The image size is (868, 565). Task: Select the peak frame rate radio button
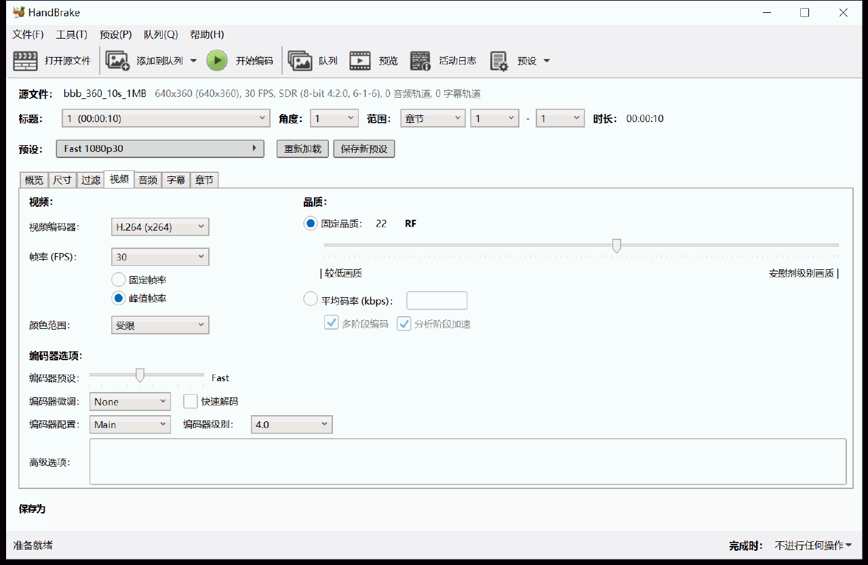[x=119, y=298]
